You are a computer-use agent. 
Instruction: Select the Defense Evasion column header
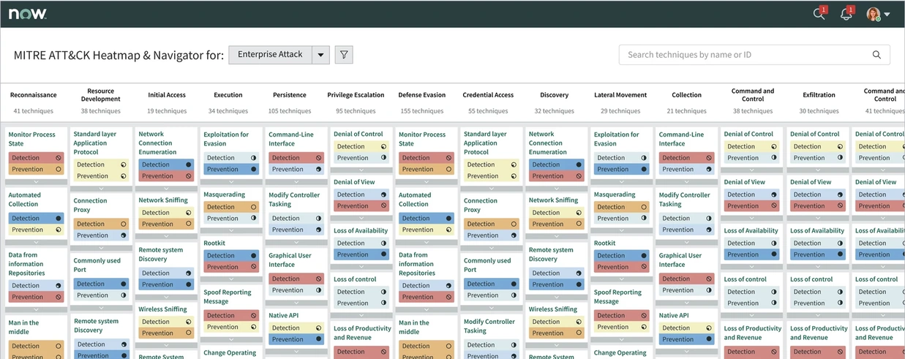coord(422,95)
